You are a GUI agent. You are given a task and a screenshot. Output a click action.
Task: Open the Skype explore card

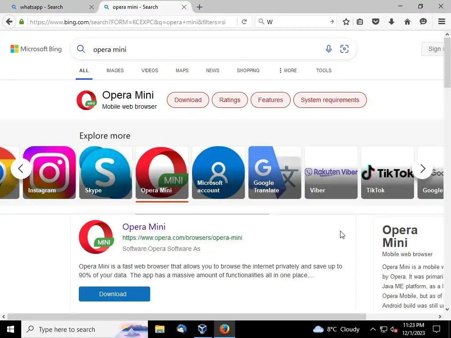pos(106,173)
